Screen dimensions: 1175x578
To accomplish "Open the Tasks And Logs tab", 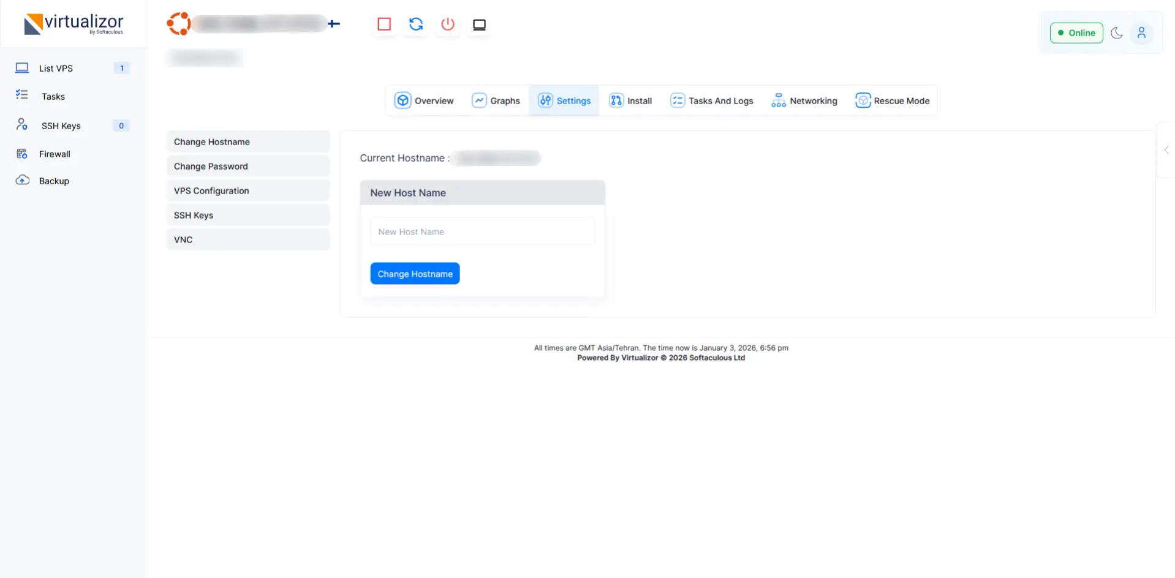I will (x=711, y=100).
